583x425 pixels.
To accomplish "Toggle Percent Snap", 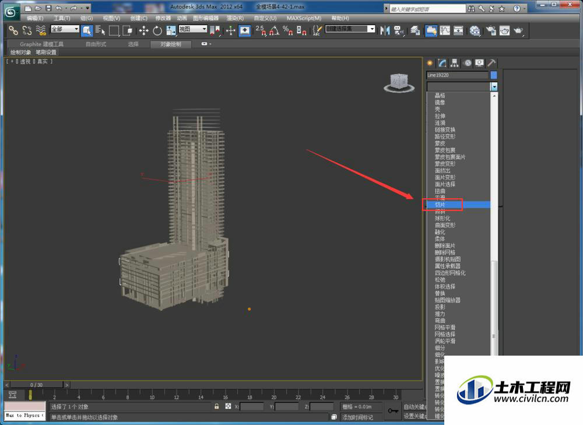I will [288, 30].
